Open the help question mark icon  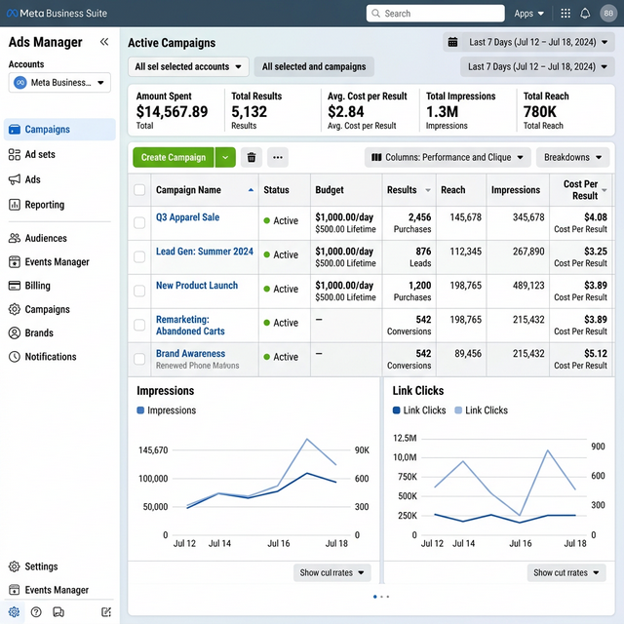tap(36, 612)
